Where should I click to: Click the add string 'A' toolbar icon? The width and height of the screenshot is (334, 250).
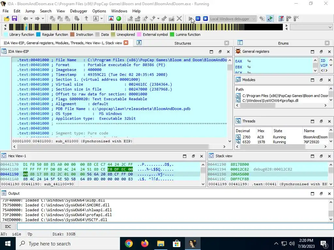coord(145,19)
